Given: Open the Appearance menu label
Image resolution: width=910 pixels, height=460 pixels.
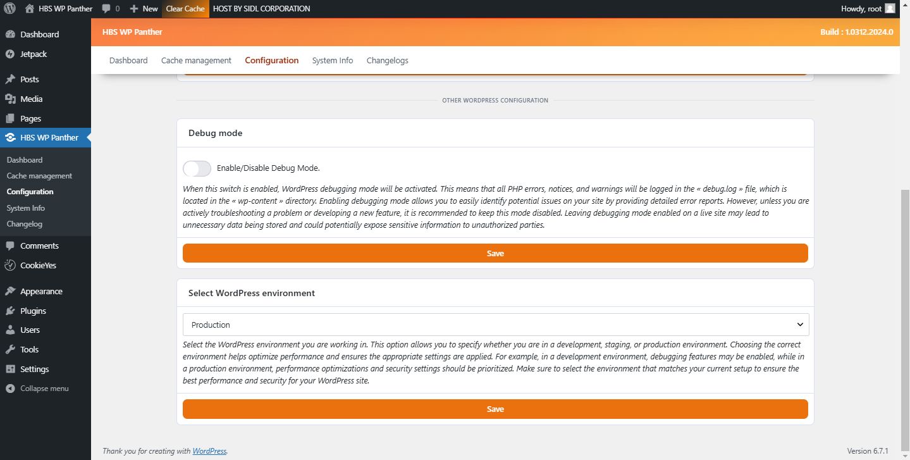Looking at the screenshot, I should click(41, 291).
